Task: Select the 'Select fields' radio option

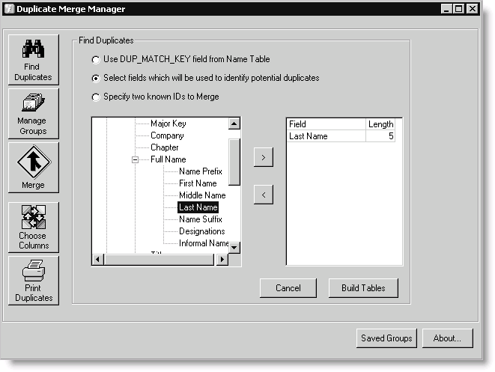Action: (96, 79)
